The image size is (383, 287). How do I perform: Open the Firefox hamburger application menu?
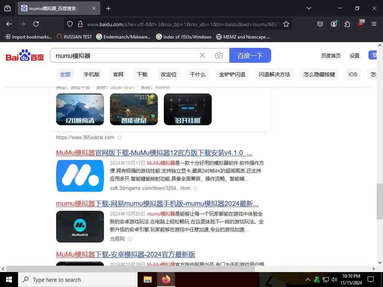(374, 24)
